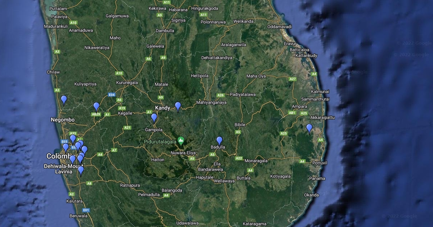The height and width of the screenshot is (227, 433).
Task: Click the southernmost marker below Dehiwala-Mount Lavinia
Action: 81,170
